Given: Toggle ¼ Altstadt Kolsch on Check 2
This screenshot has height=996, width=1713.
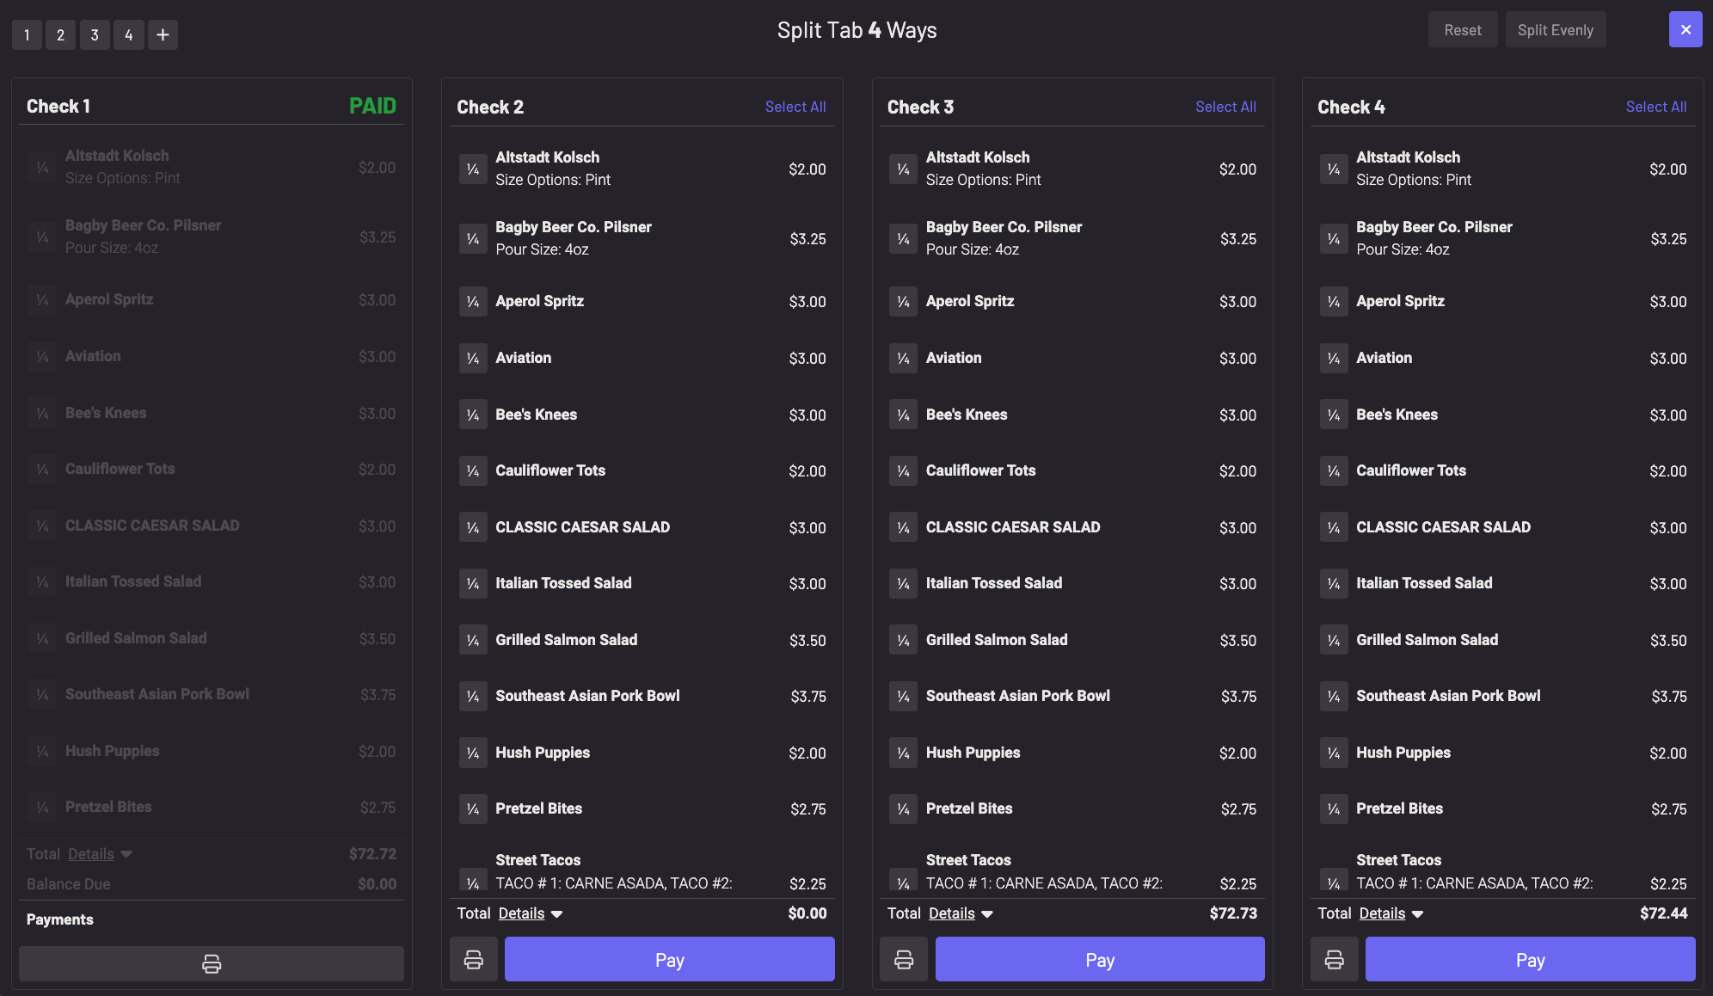Looking at the screenshot, I should click(x=473, y=169).
